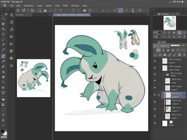Hide the Paper layer
187x140 pixels.
tap(155, 123)
